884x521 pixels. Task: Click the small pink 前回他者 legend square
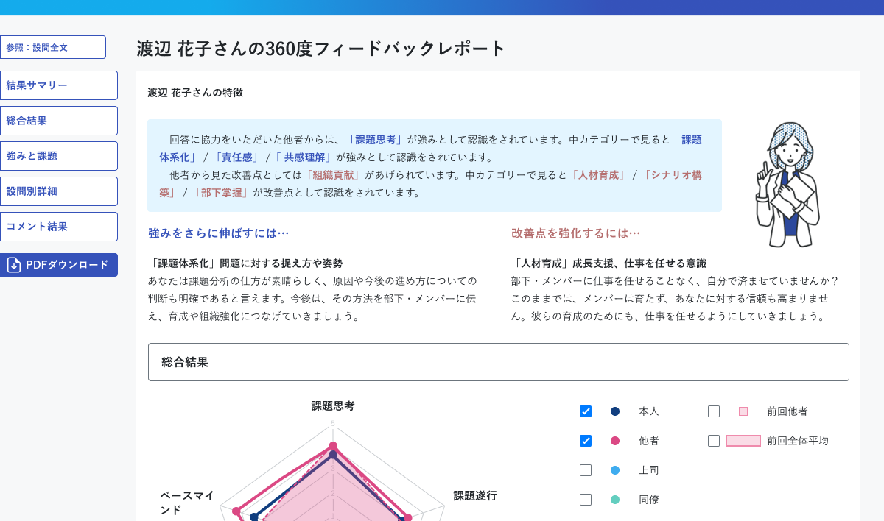click(x=743, y=411)
